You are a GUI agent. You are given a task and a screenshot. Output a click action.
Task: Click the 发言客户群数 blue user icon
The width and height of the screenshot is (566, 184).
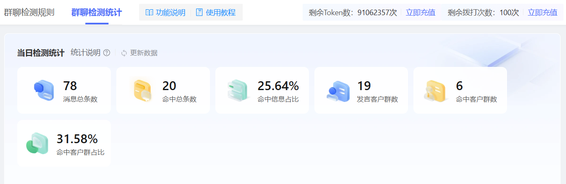[338, 90]
